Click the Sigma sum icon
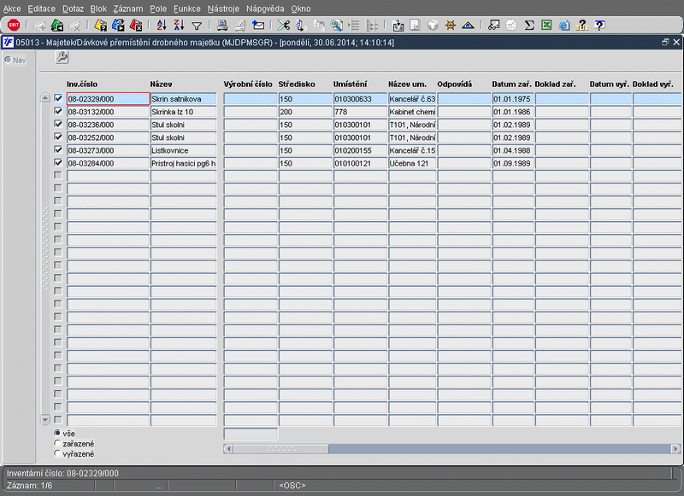 529,26
